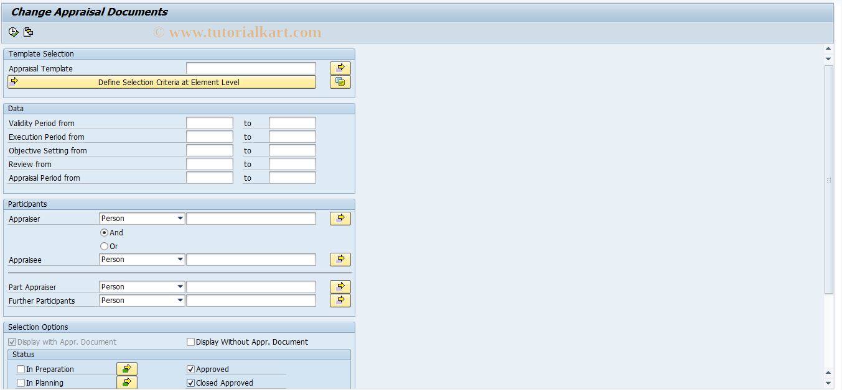The width and height of the screenshot is (842, 390).
Task: Open multiple selection for Appraisee
Action: click(x=340, y=259)
